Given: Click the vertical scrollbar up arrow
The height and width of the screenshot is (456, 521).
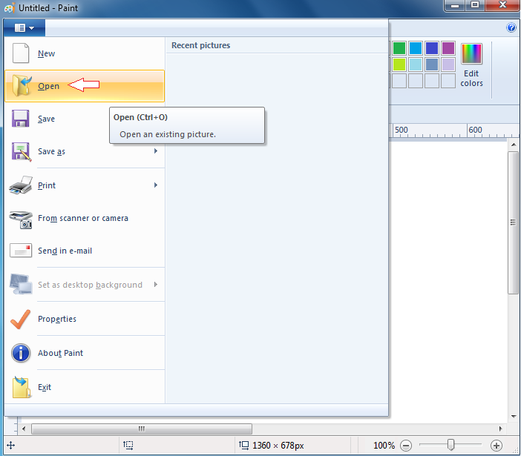Looking at the screenshot, I should [x=514, y=145].
